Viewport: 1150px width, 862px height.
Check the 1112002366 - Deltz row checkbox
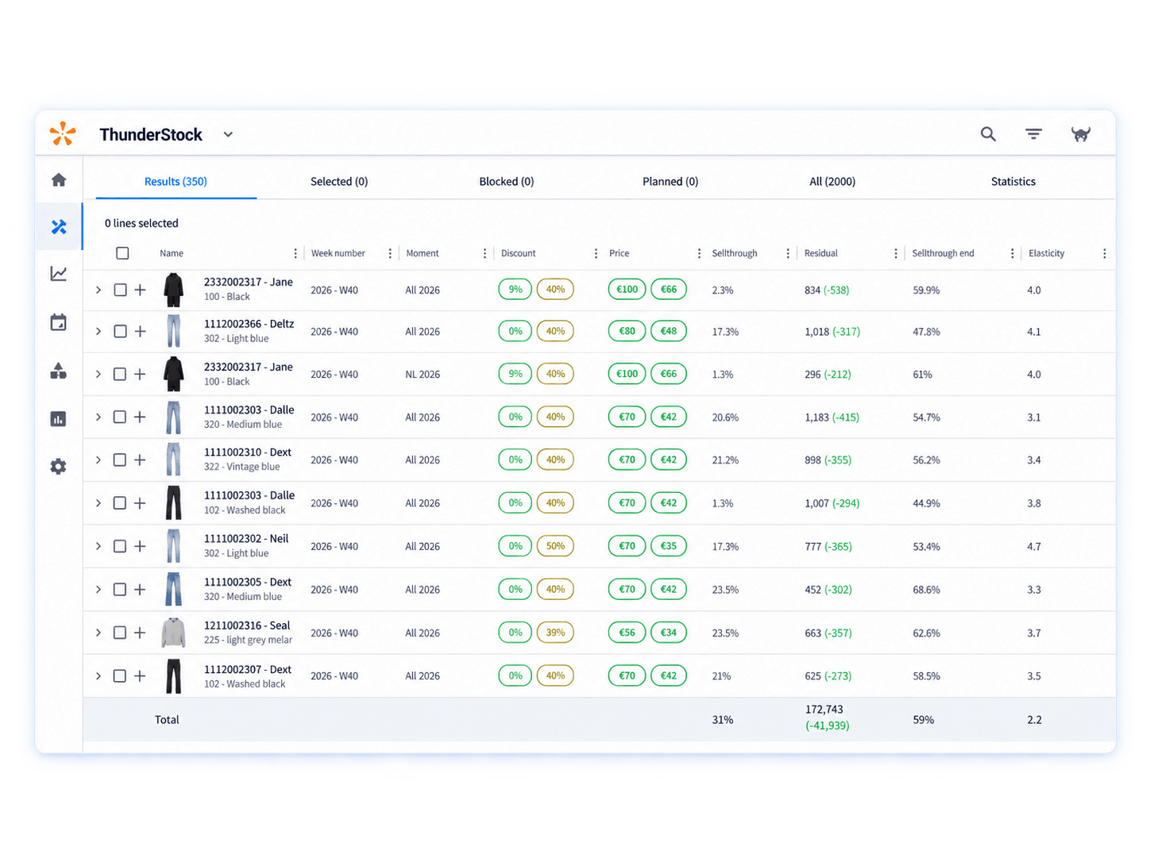pyautogui.click(x=120, y=332)
